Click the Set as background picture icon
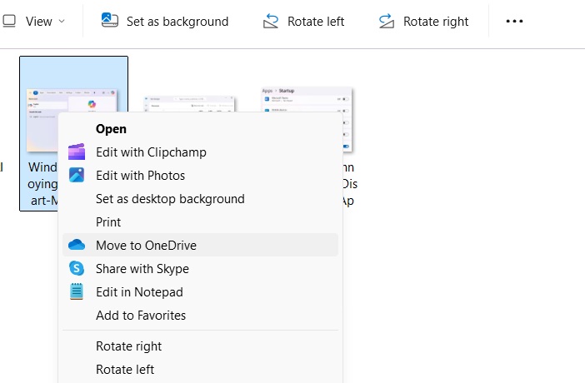 110,21
